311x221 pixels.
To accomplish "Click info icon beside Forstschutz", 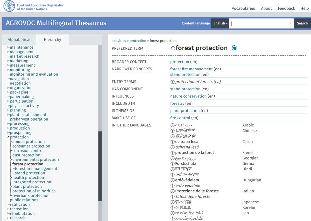I will click(x=172, y=164).
